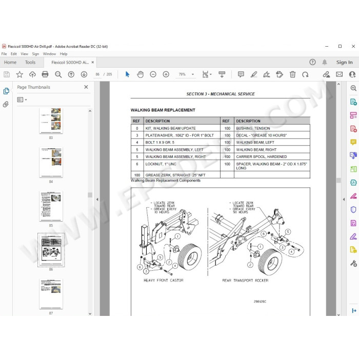Collapse the right tools pane arrow

pos(344,200)
